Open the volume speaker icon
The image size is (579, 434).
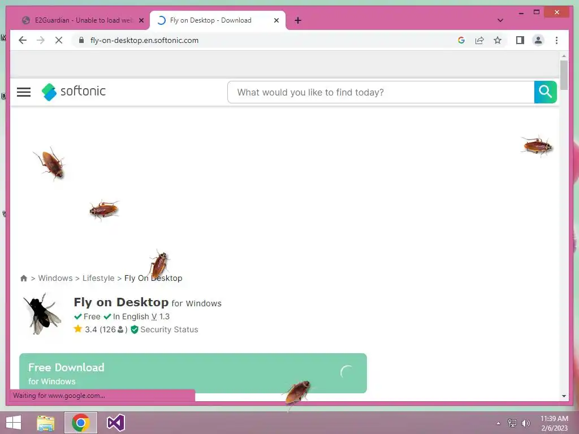525,423
